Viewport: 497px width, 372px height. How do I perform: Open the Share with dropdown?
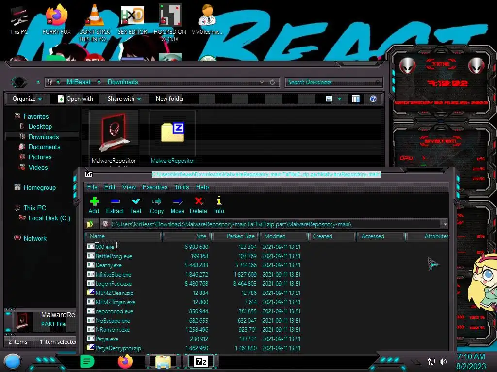tap(124, 99)
